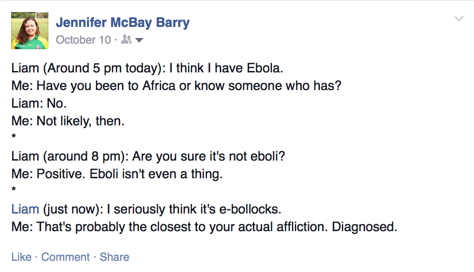Open Jennifer McBay Barry's profile name link
The width and height of the screenshot is (474, 272).
122,22
